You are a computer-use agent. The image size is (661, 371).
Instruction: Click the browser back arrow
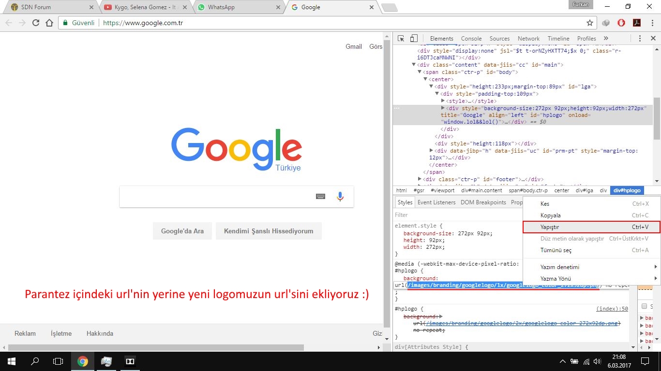tap(8, 23)
